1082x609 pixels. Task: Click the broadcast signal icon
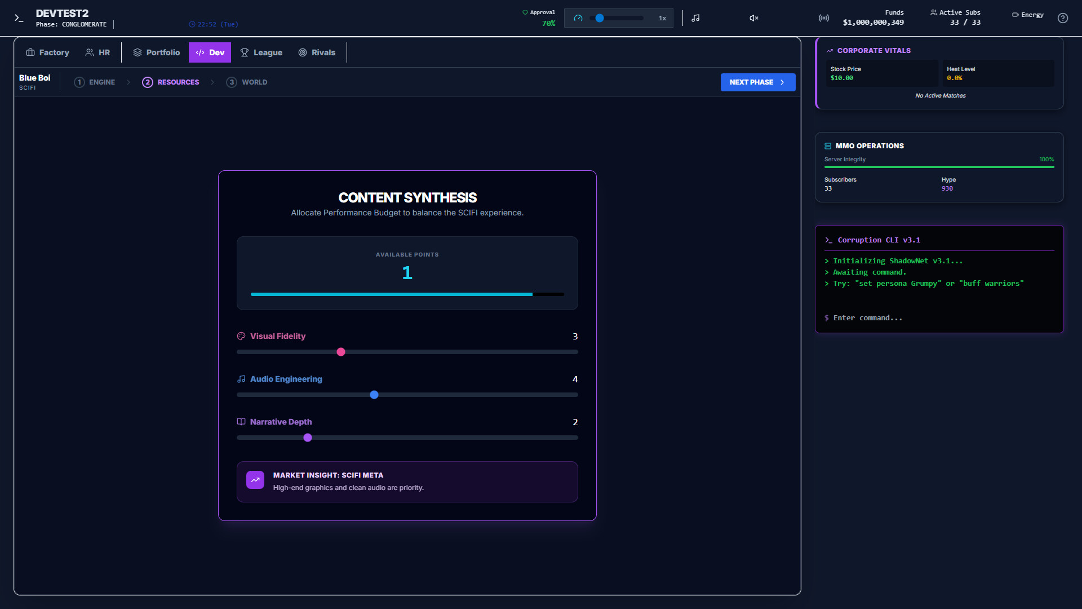823,17
